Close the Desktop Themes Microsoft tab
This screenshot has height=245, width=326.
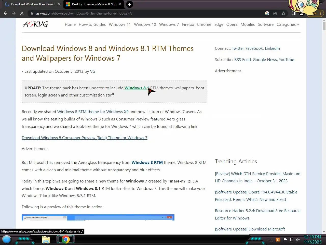click(120, 4)
